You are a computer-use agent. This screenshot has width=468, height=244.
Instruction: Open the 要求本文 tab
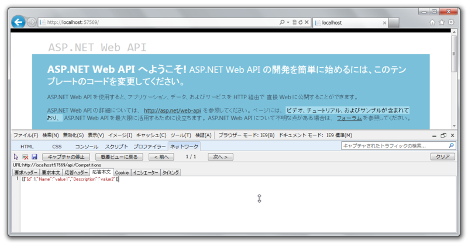click(x=51, y=173)
